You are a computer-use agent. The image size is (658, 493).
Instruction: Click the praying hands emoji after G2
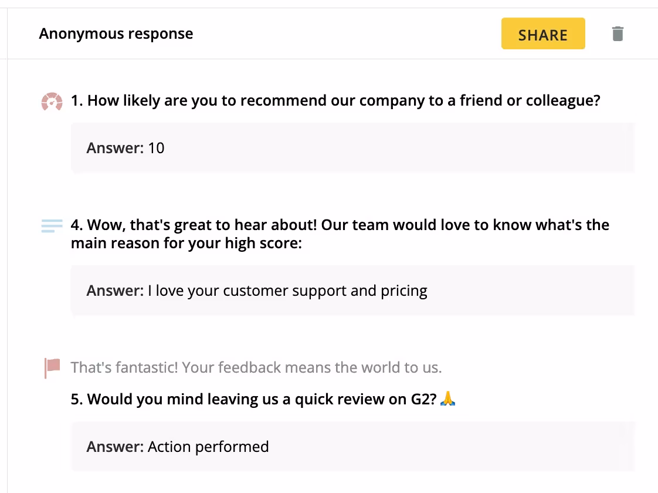(x=448, y=399)
